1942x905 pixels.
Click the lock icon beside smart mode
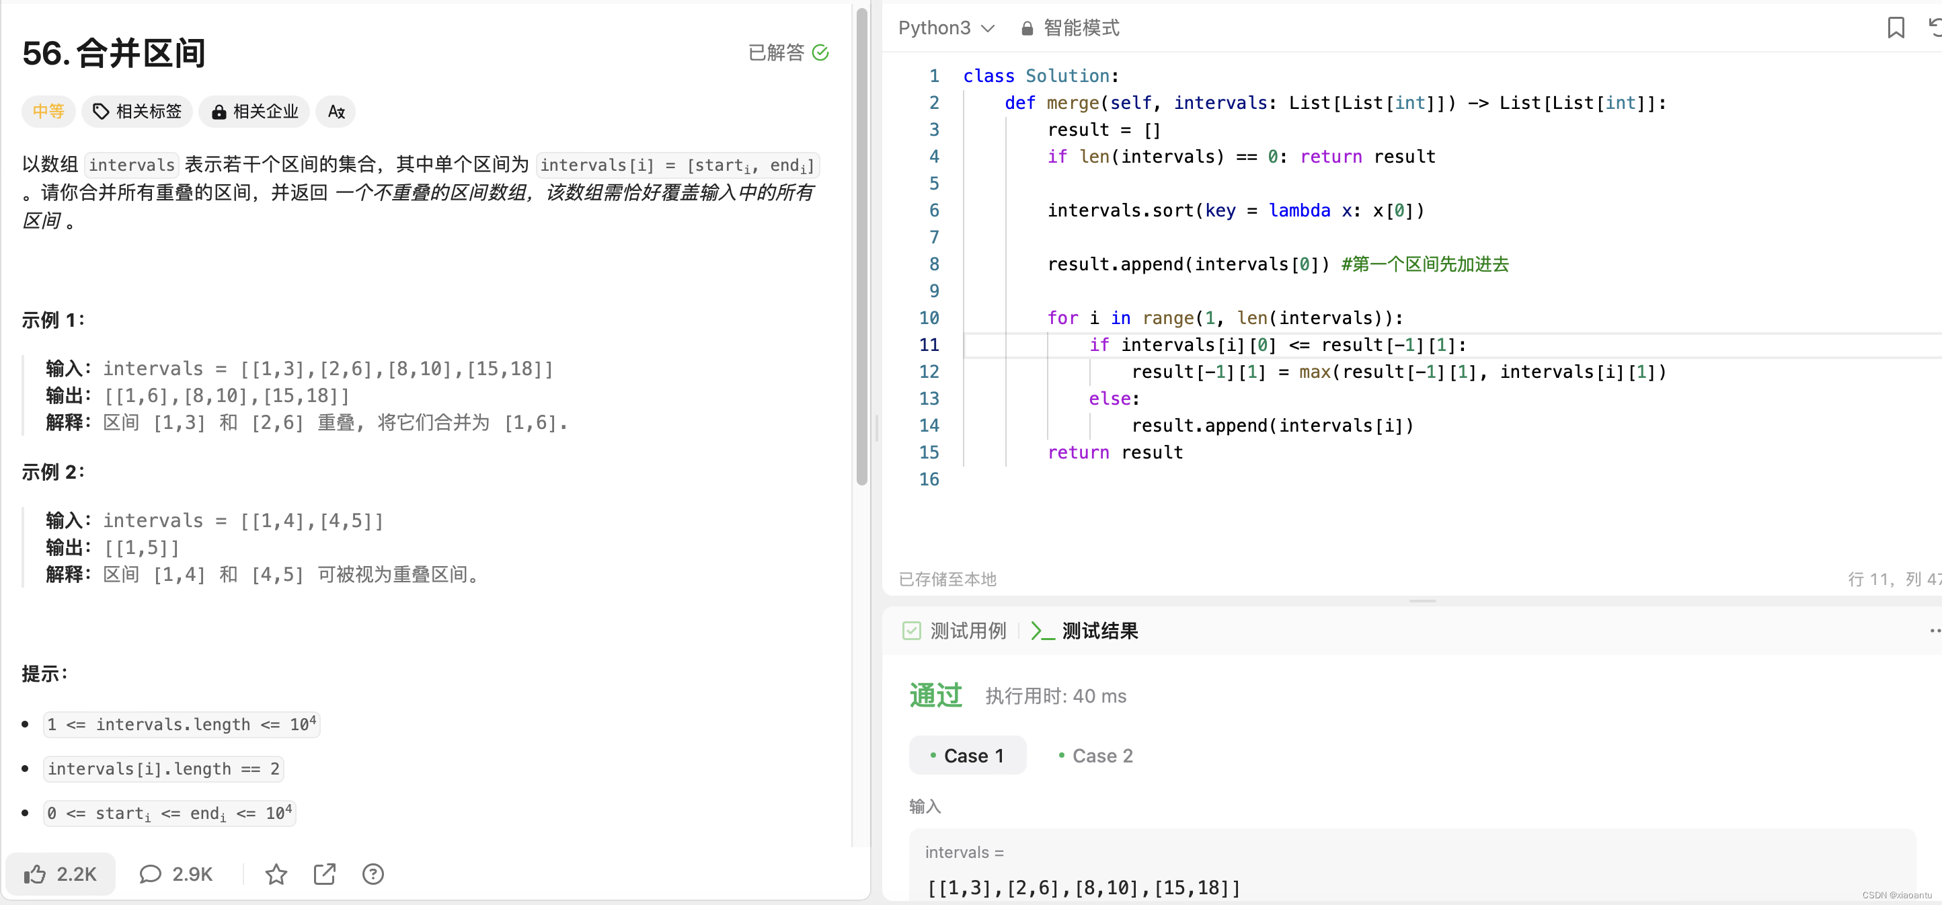tap(1027, 29)
